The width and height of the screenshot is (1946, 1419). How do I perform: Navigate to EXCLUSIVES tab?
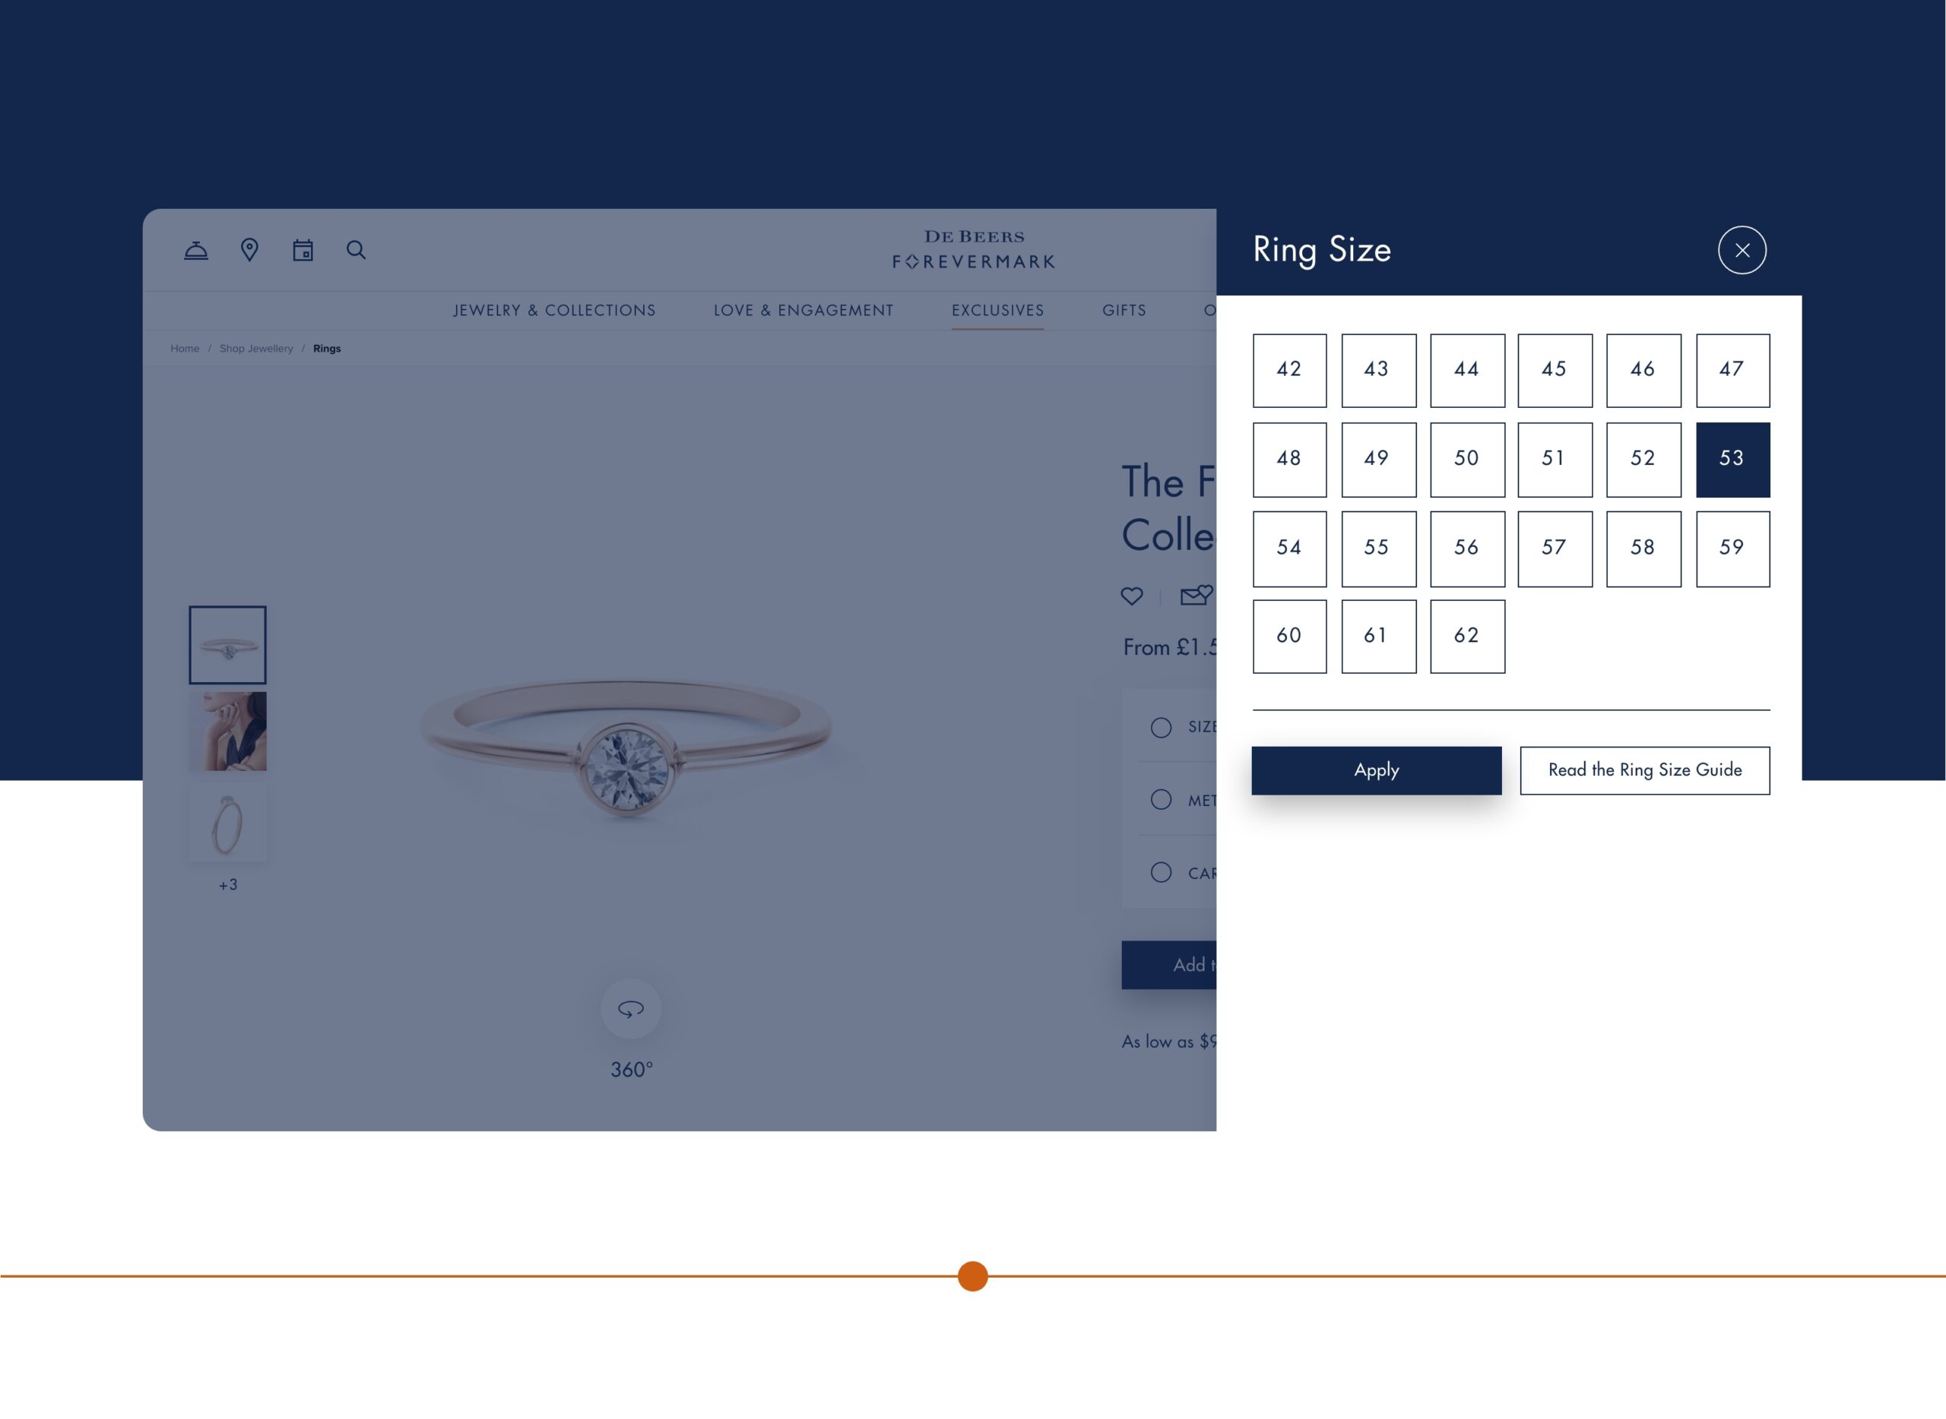click(997, 311)
